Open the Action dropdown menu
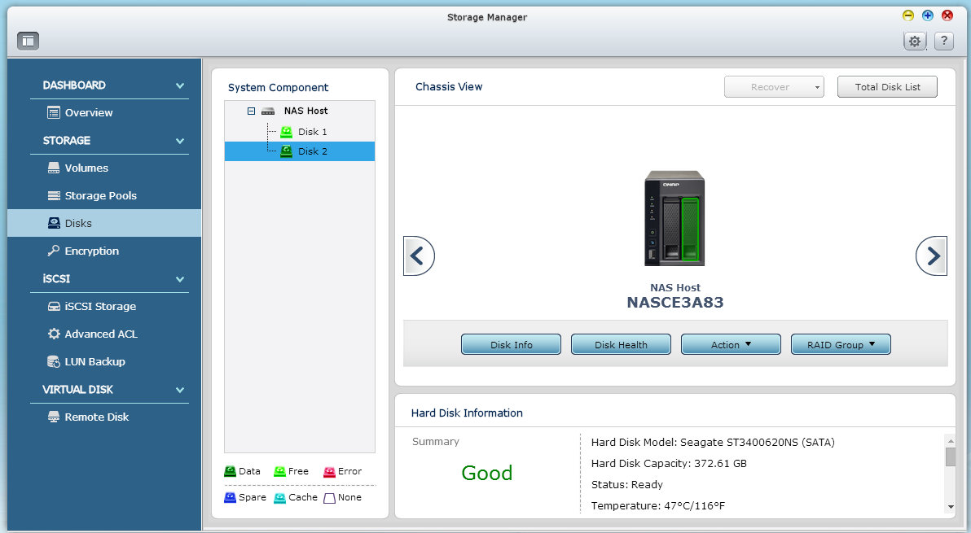This screenshot has width=971, height=533. click(x=731, y=345)
